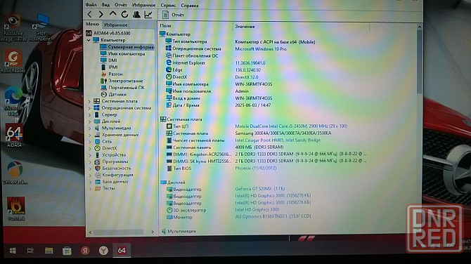
Task: Open FurMark desktop icon
Action: tap(16, 209)
